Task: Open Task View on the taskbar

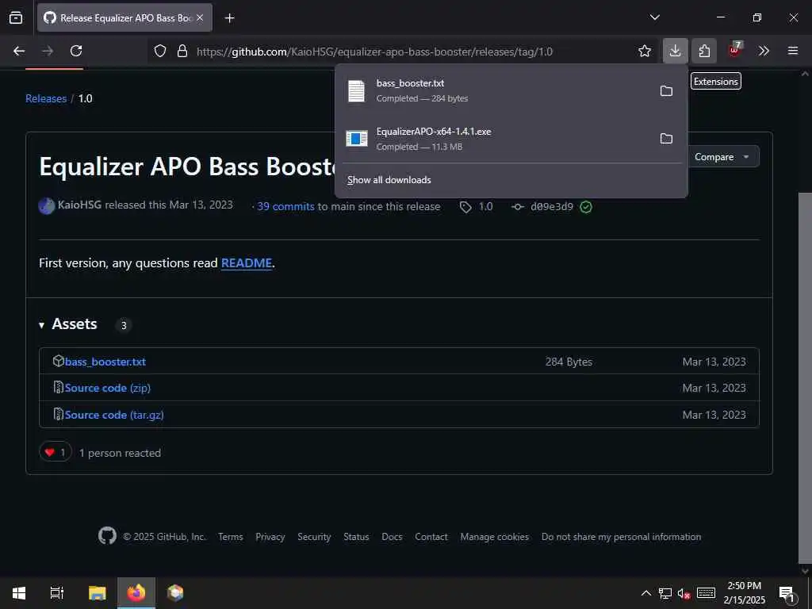Action: [x=57, y=593]
